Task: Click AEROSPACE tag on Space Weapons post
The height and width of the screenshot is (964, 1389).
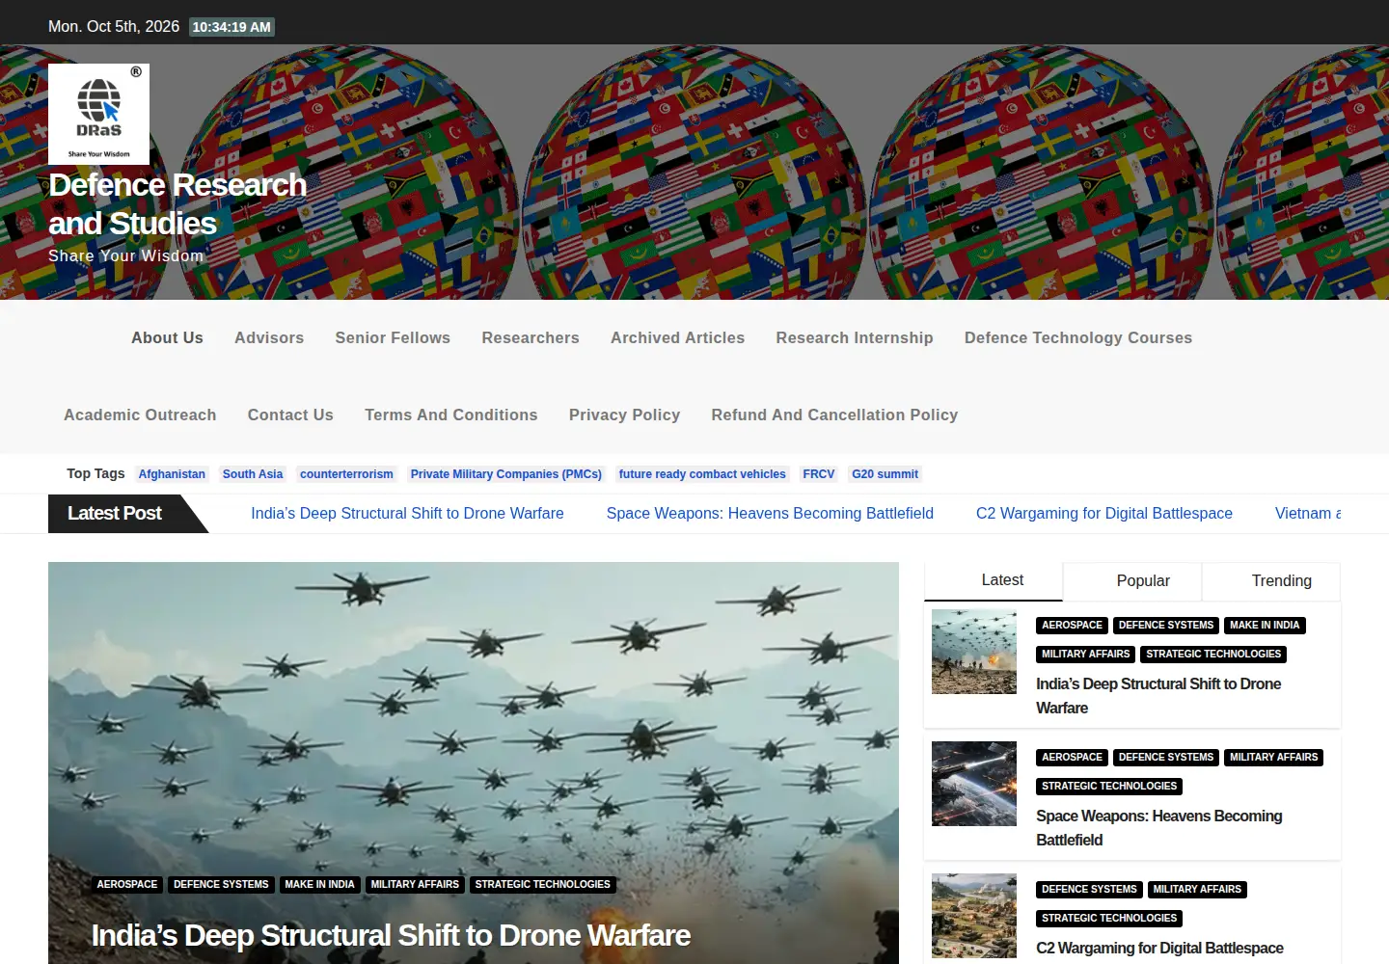Action: (1072, 758)
